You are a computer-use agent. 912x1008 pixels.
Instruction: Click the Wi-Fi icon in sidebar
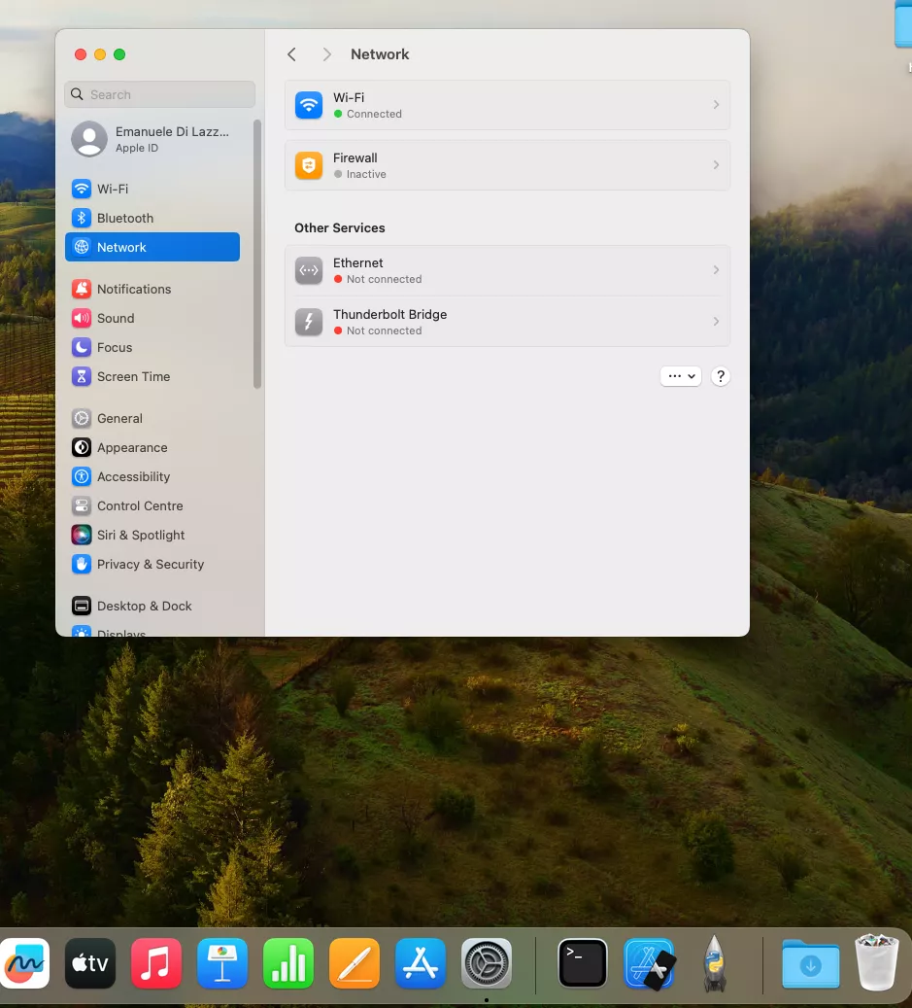(82, 189)
